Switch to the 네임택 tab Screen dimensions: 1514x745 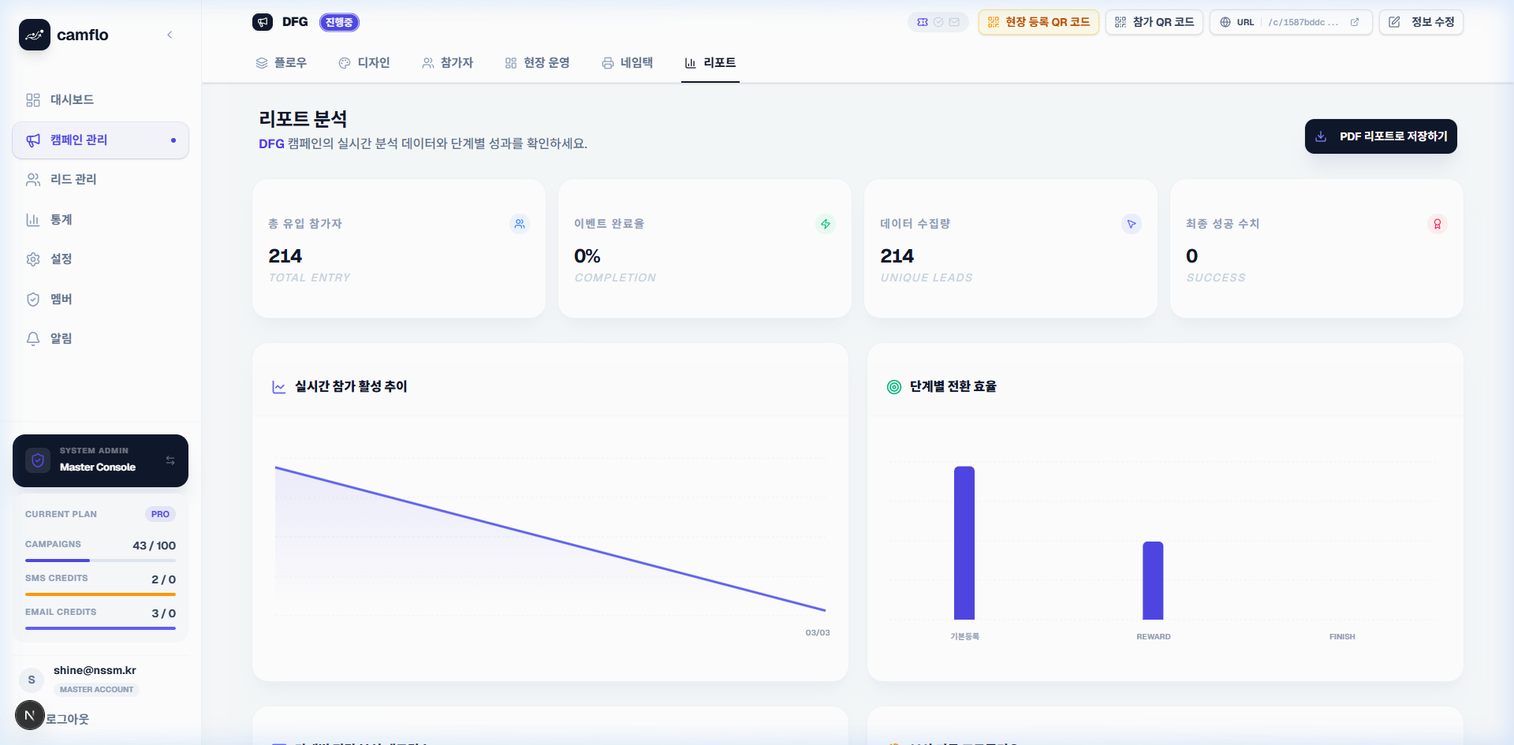pos(627,63)
